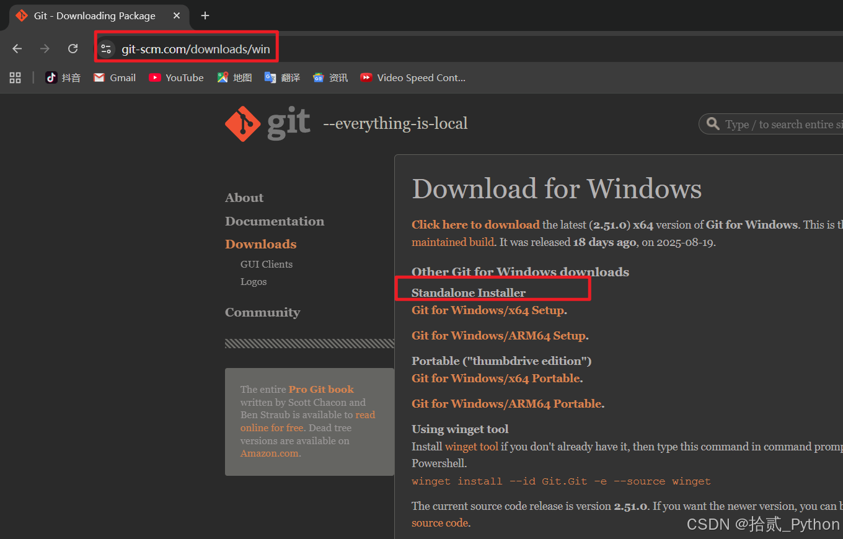The height and width of the screenshot is (539, 843).
Task: Open the 地图 maps bookmark
Action: [x=235, y=77]
